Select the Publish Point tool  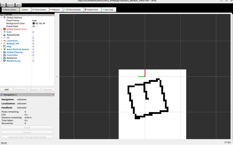(x=92, y=10)
